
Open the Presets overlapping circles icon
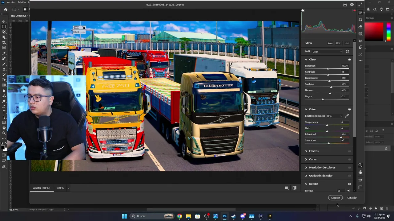coord(360,47)
